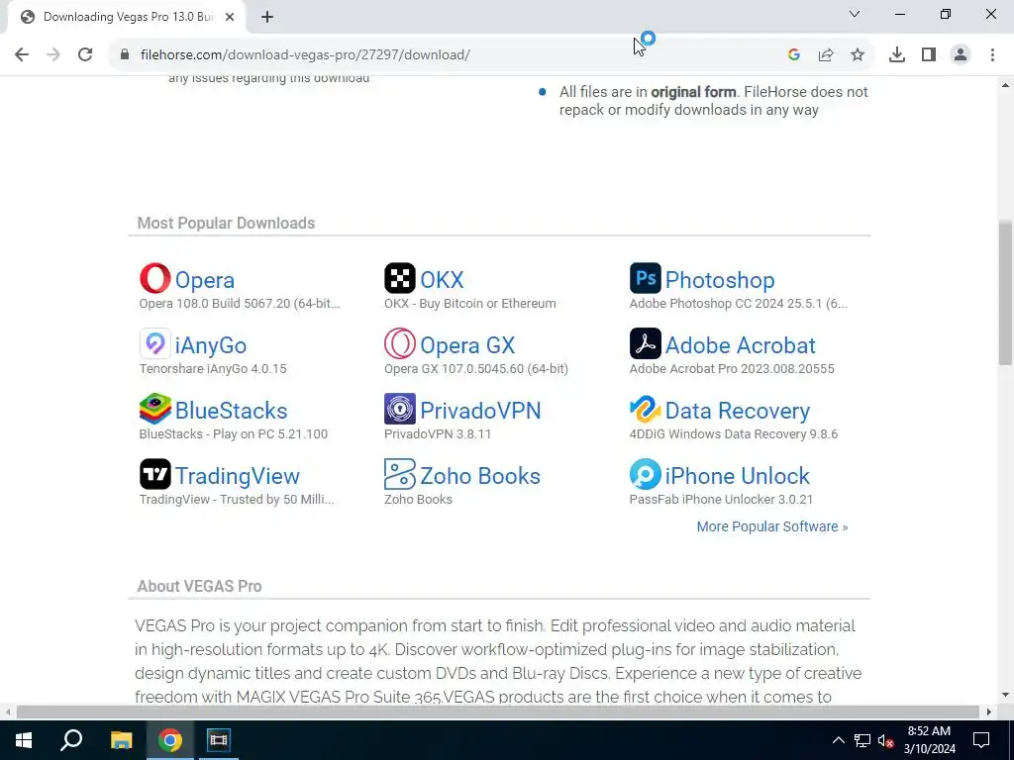Click the 'About VEGAS Pro' heading
The height and width of the screenshot is (760, 1014).
click(199, 586)
